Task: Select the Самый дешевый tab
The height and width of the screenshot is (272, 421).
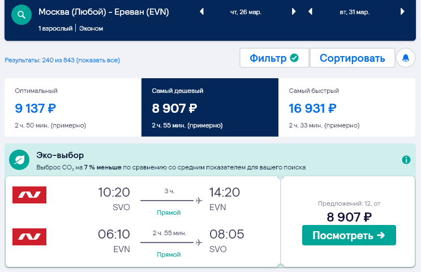Action: (x=210, y=108)
